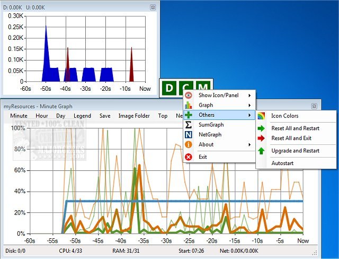Image resolution: width=339 pixels, height=259 pixels.
Task: Click the red X Exit icon
Action: (189, 157)
